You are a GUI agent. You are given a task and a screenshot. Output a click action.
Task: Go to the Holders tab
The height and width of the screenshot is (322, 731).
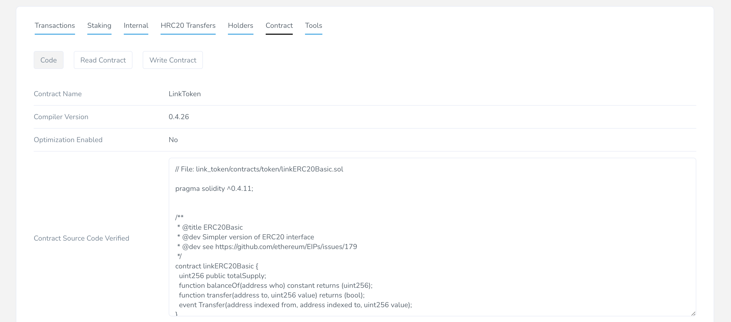click(240, 26)
